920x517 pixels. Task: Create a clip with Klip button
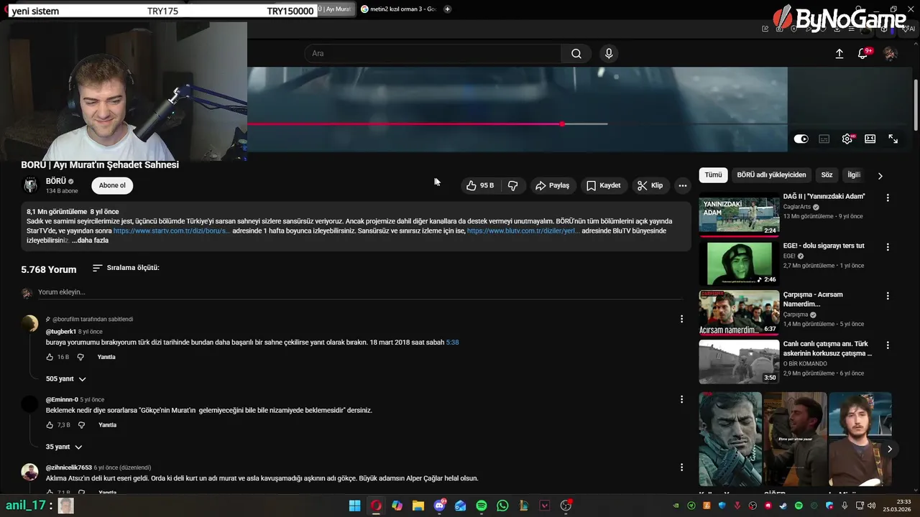tap(650, 185)
